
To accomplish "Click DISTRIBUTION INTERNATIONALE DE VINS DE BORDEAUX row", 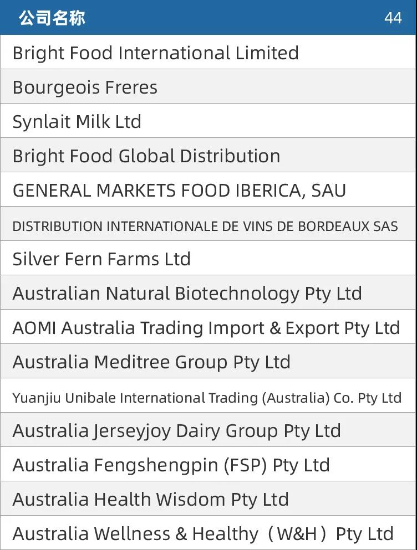I will tap(208, 224).
